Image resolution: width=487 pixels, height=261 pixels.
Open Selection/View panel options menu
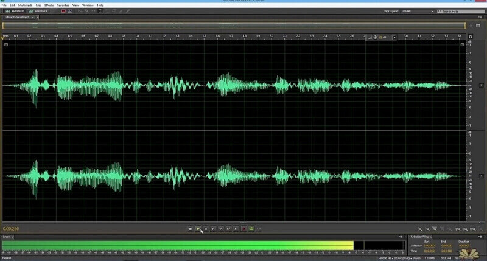480,237
